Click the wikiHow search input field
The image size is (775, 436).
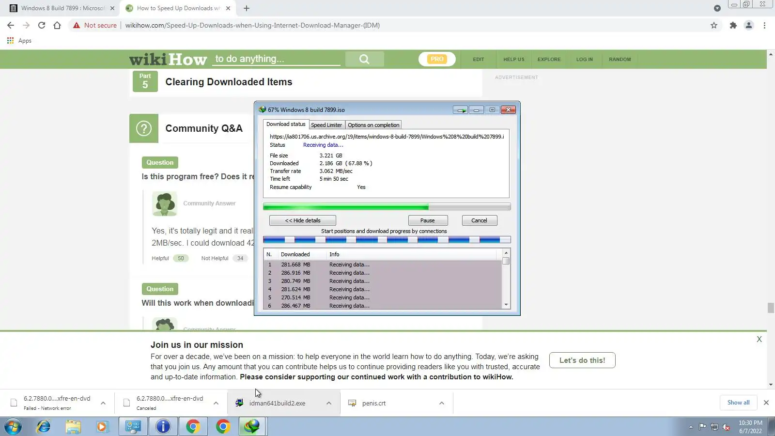click(x=277, y=59)
